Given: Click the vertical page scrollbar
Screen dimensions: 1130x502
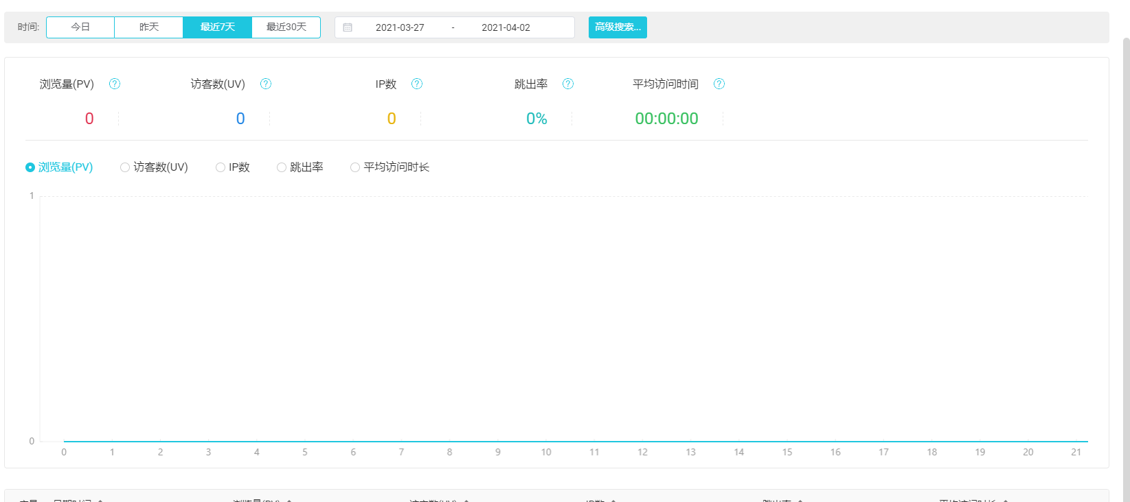Looking at the screenshot, I should (x=1127, y=270).
